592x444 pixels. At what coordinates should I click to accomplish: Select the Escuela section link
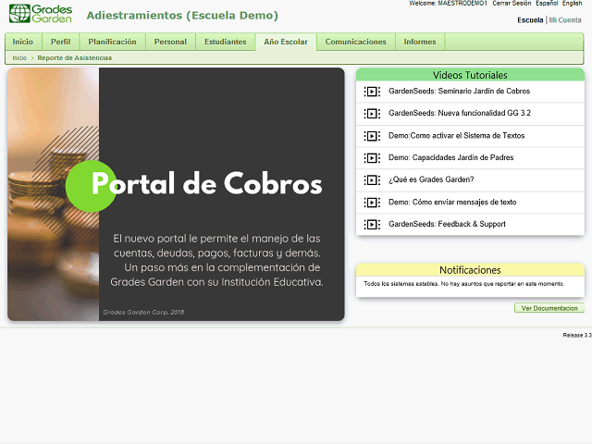(x=530, y=20)
